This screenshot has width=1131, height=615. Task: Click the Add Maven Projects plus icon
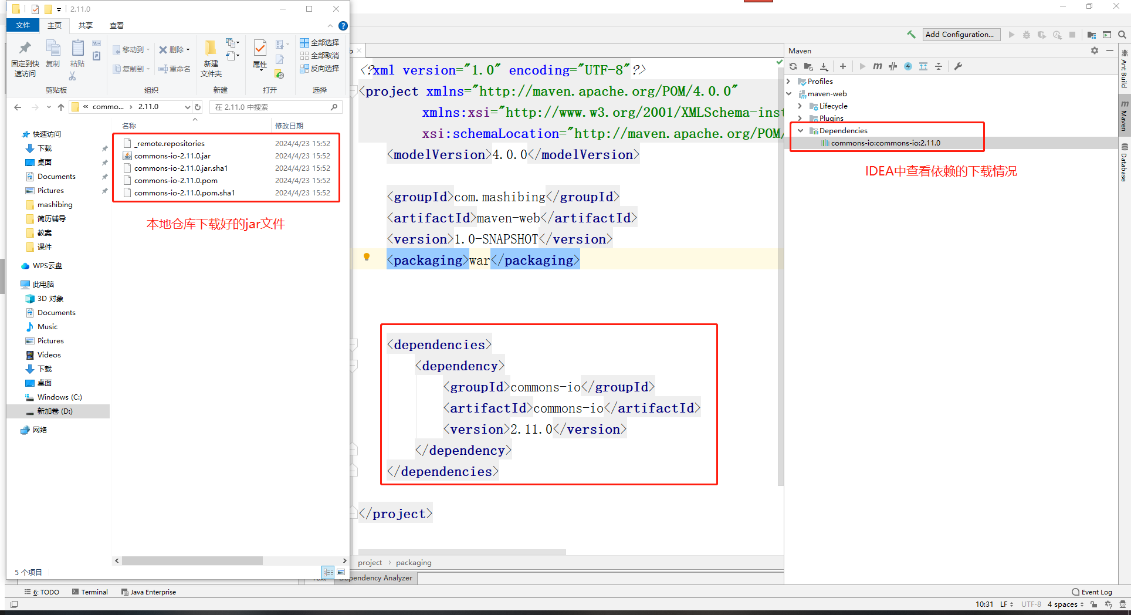pyautogui.click(x=843, y=66)
